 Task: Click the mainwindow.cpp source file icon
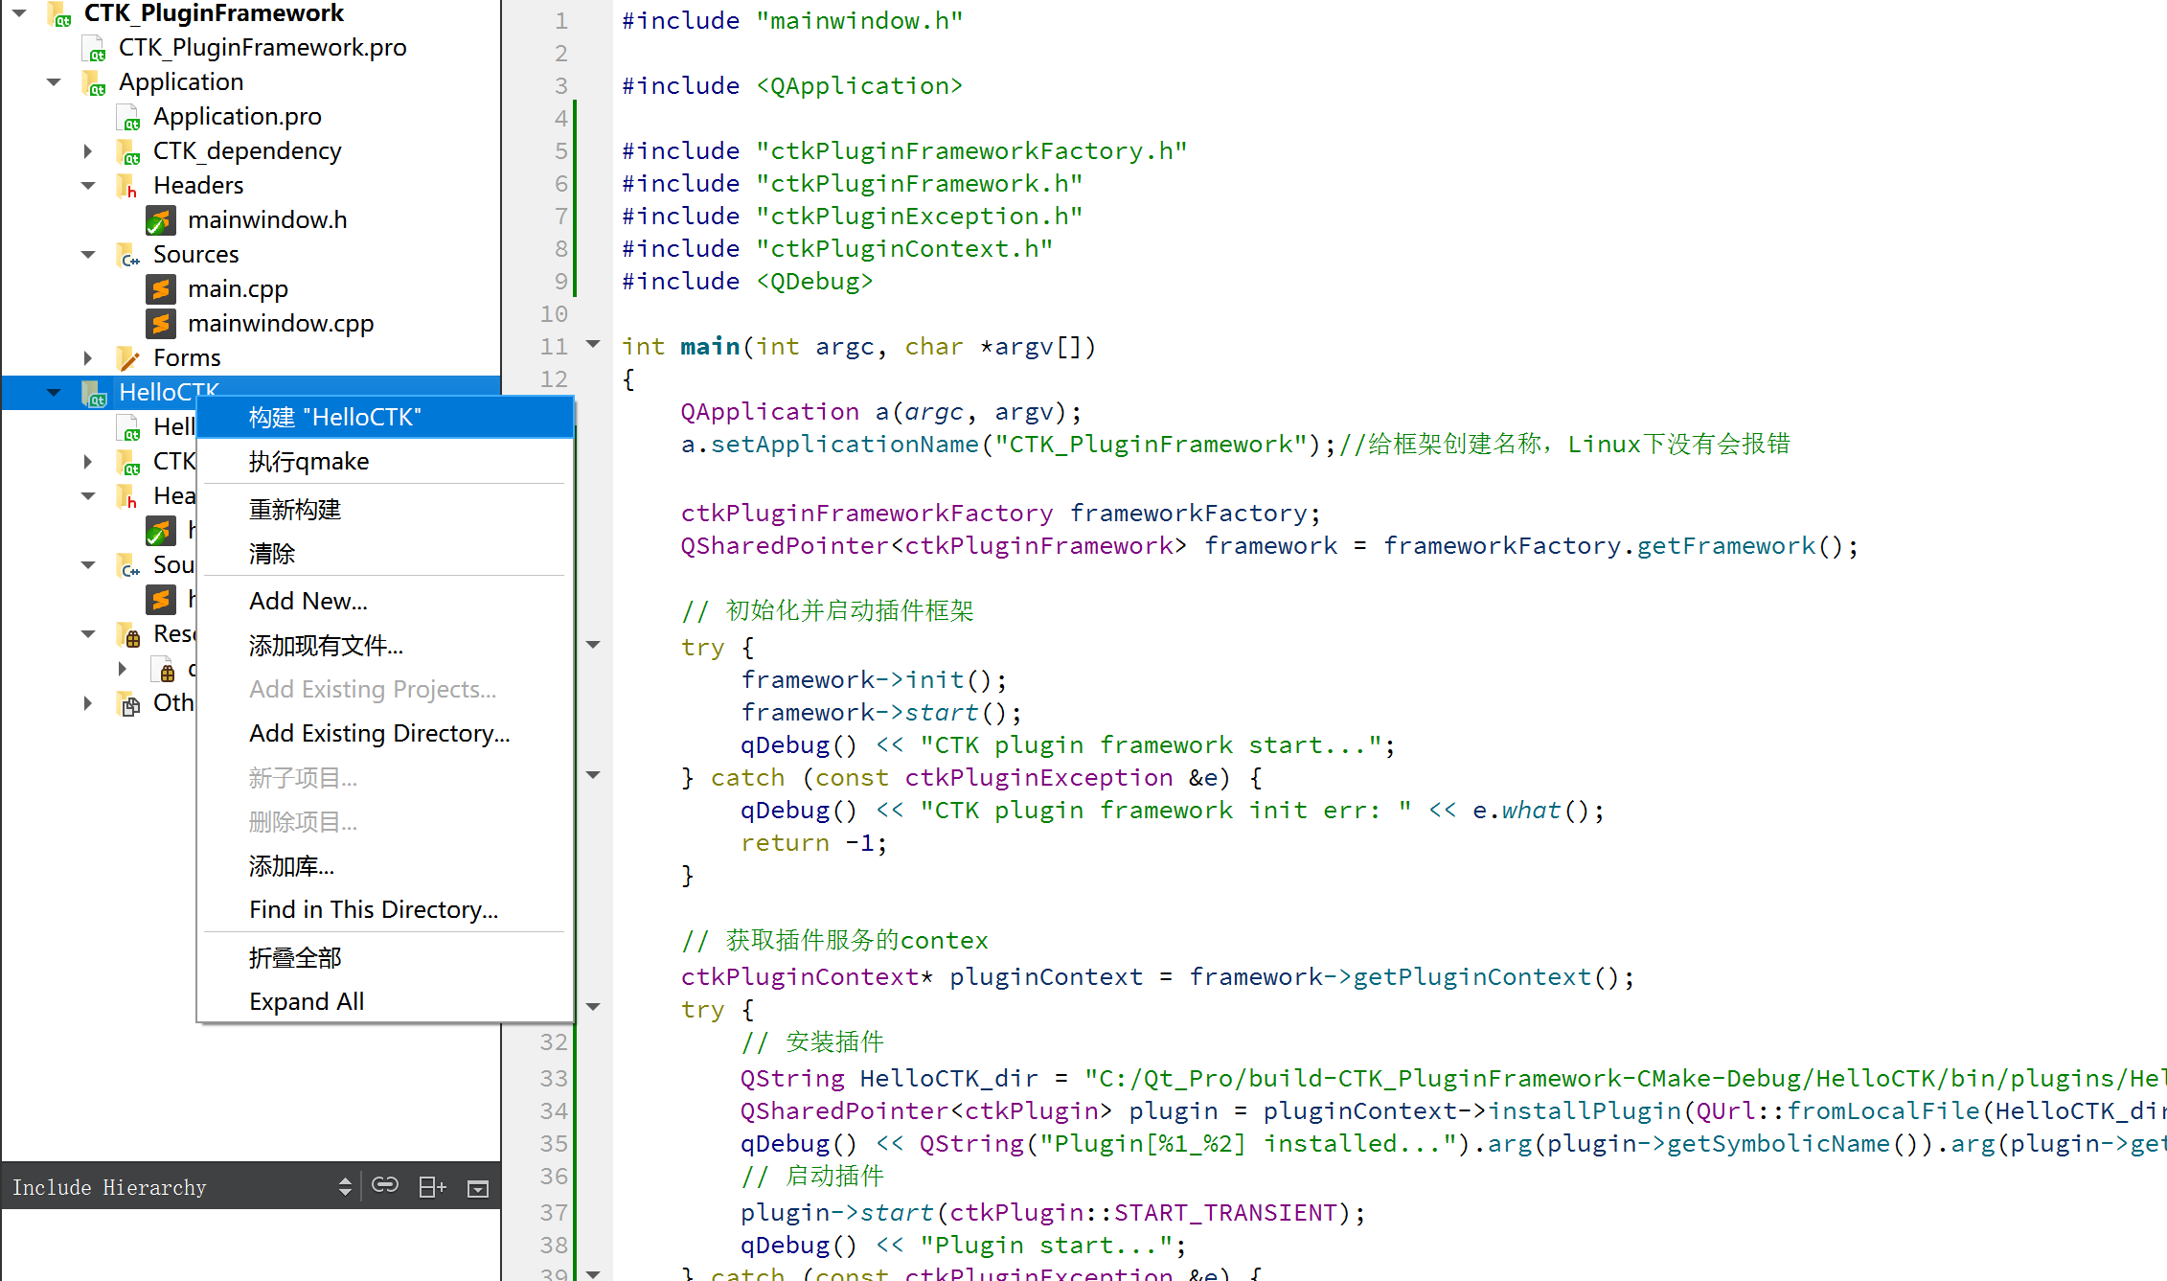pos(161,323)
